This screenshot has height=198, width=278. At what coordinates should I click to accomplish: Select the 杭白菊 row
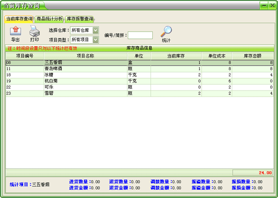(139, 81)
